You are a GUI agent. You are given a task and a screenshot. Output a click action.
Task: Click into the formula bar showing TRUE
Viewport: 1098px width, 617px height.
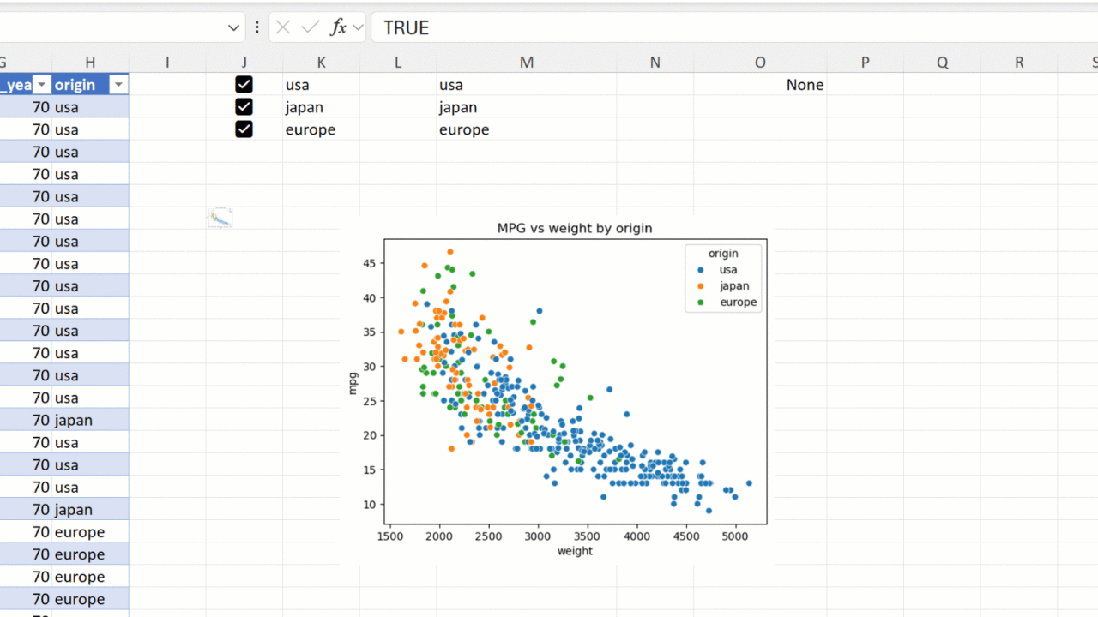pyautogui.click(x=686, y=27)
